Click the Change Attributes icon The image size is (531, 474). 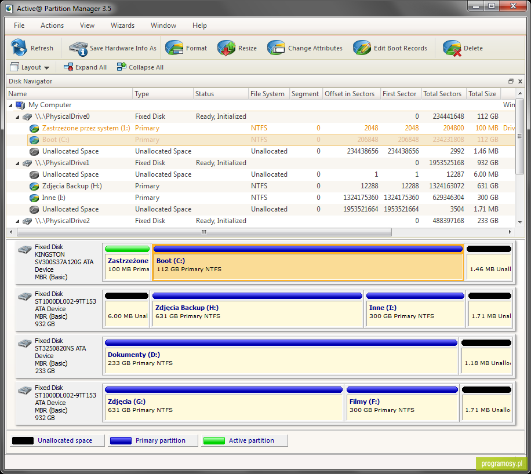pyautogui.click(x=276, y=48)
